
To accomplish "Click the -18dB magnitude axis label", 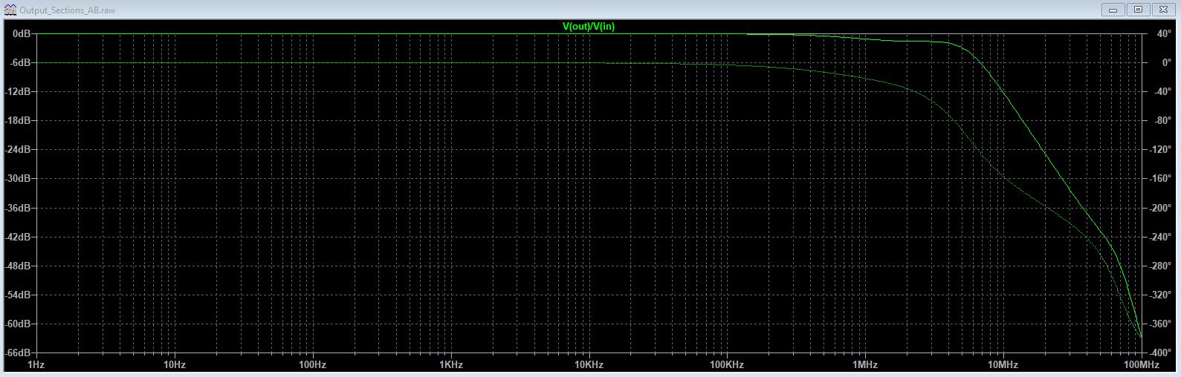I will pyautogui.click(x=17, y=121).
